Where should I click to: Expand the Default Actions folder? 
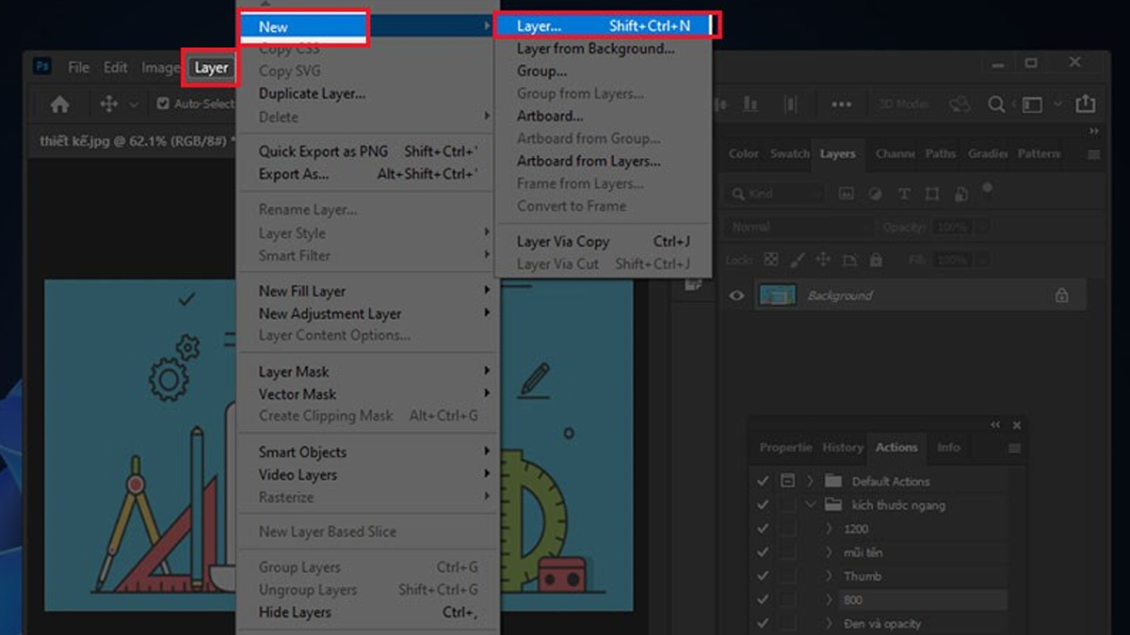pyautogui.click(x=810, y=481)
